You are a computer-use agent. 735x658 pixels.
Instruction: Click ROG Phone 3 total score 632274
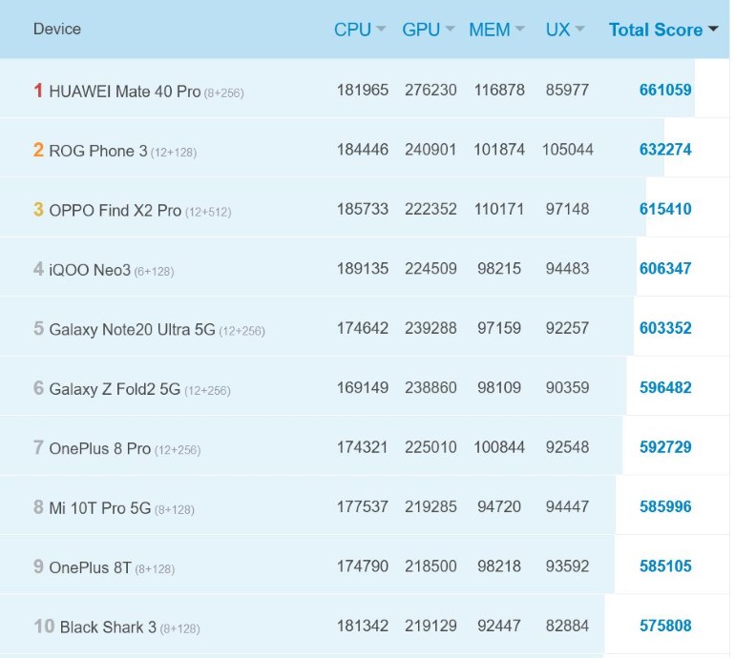pyautogui.click(x=665, y=150)
